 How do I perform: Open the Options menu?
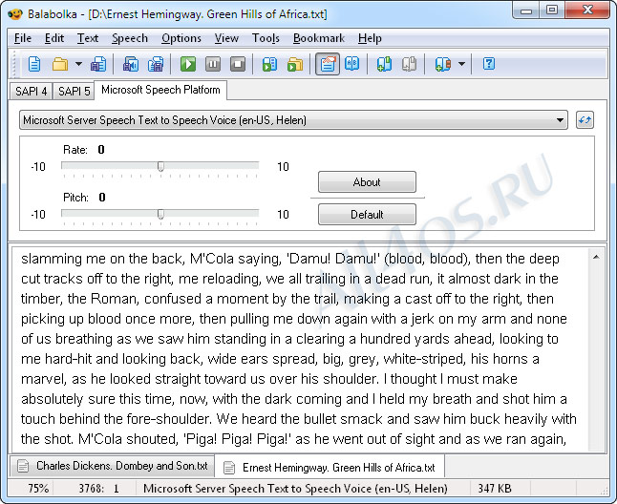(x=181, y=38)
